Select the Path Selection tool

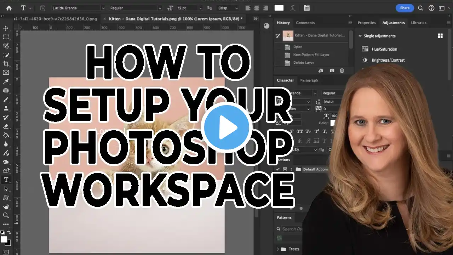coord(6,189)
